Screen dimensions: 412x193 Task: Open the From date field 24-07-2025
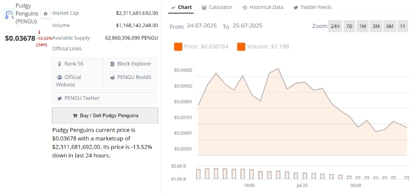click(202, 26)
